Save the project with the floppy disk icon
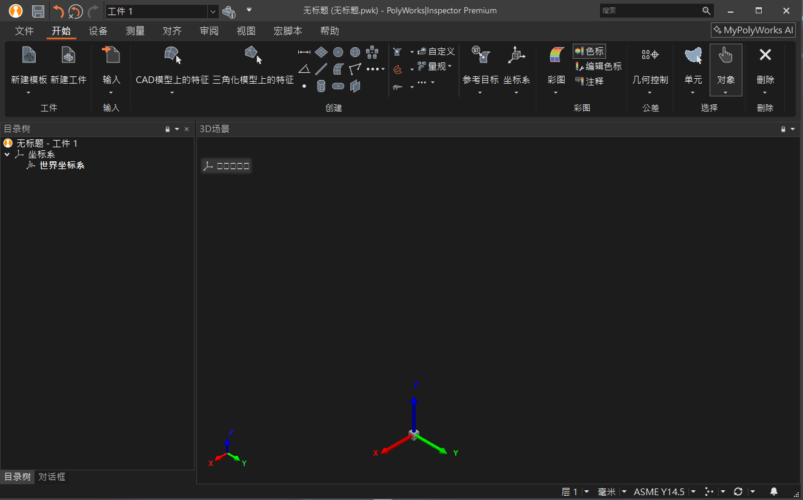 pyautogui.click(x=38, y=11)
